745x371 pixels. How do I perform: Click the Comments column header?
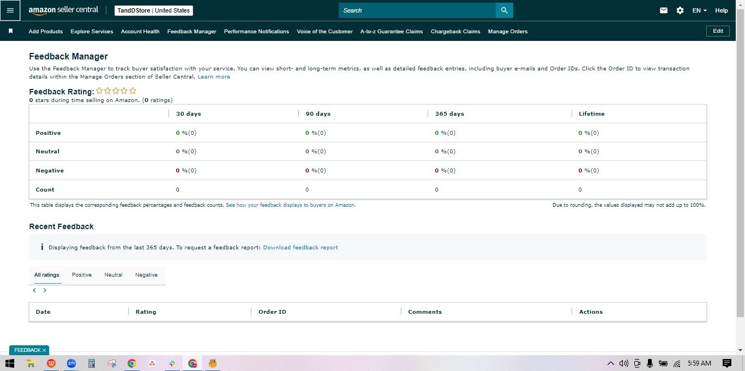click(x=425, y=312)
